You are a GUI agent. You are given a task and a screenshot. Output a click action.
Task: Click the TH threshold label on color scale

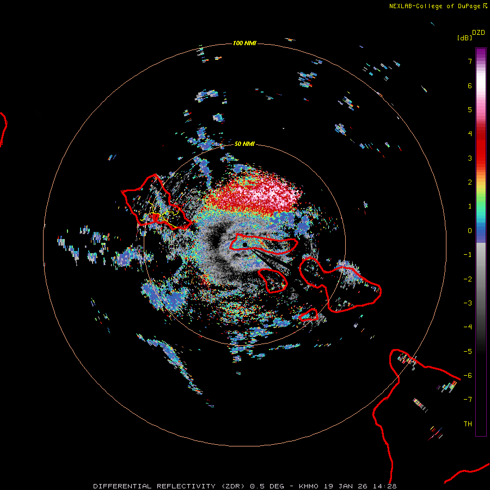click(468, 424)
